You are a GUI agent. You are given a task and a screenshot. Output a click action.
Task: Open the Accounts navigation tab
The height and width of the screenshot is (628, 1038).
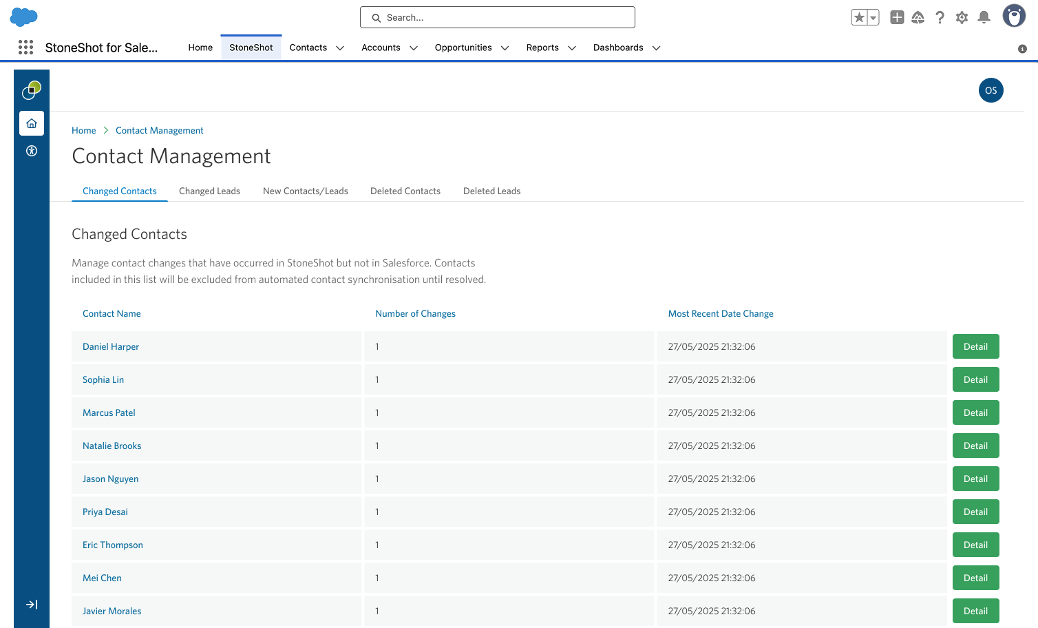point(381,48)
